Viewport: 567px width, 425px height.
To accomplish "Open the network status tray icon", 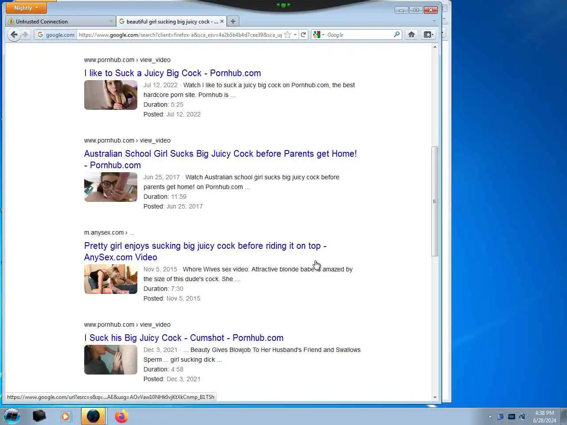I will 512,417.
